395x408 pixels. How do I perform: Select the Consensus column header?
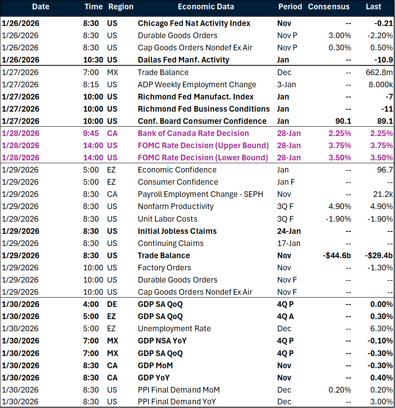(x=329, y=7)
